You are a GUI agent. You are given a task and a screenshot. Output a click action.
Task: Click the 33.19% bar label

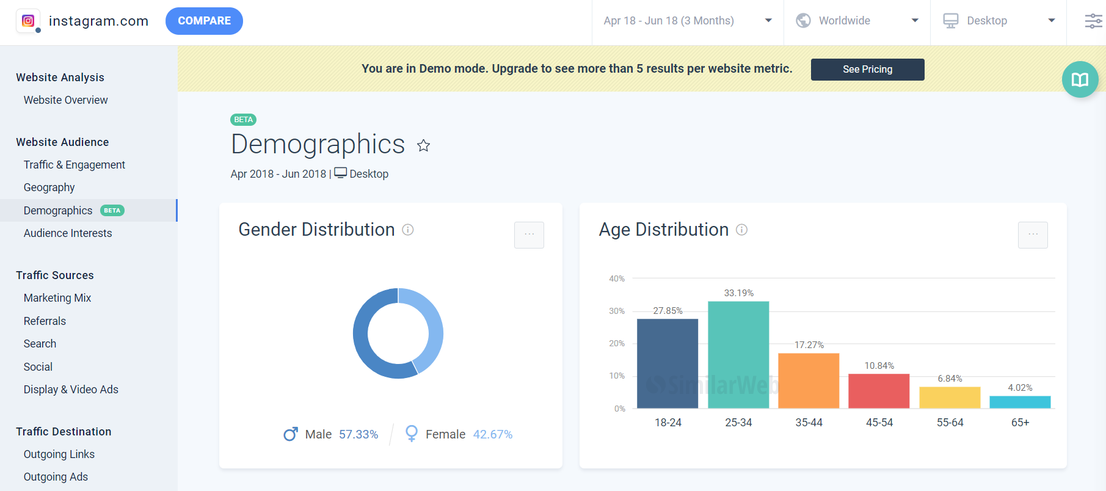(738, 293)
